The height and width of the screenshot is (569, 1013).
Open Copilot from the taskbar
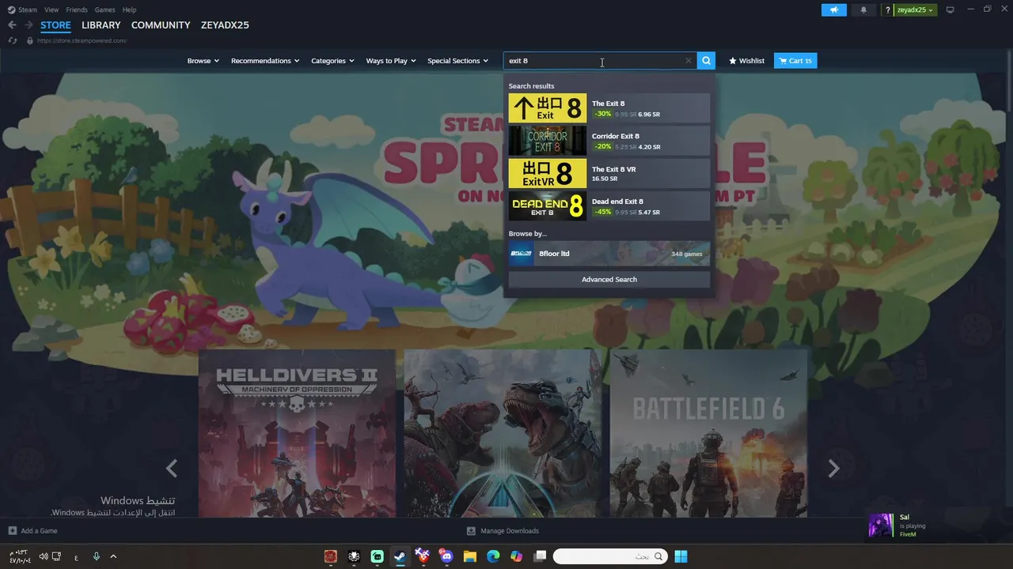(517, 556)
